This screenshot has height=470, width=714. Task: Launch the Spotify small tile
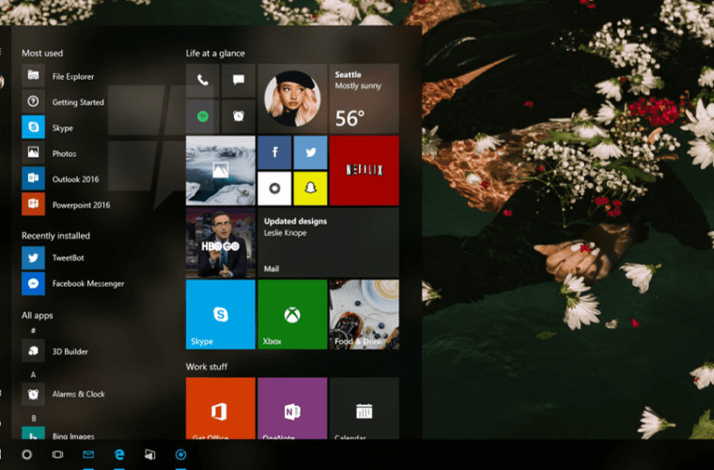[202, 116]
